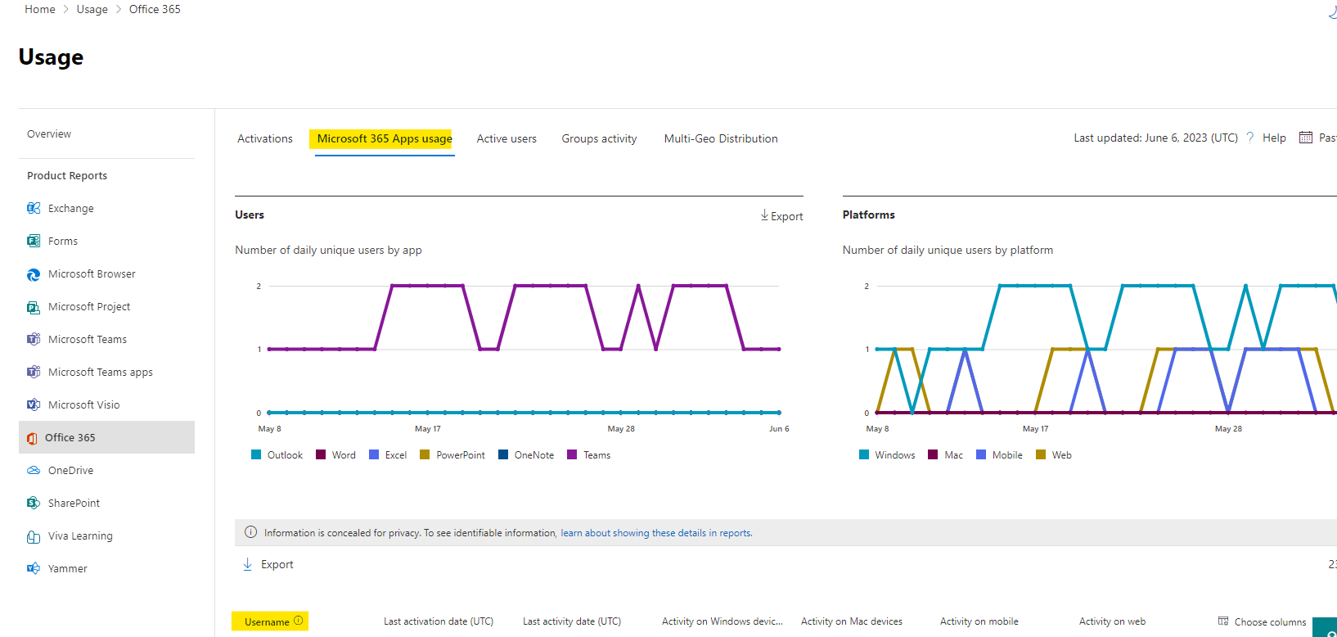Image resolution: width=1337 pixels, height=637 pixels.
Task: Toggle the PowerPoint legend series
Action: [x=452, y=454]
